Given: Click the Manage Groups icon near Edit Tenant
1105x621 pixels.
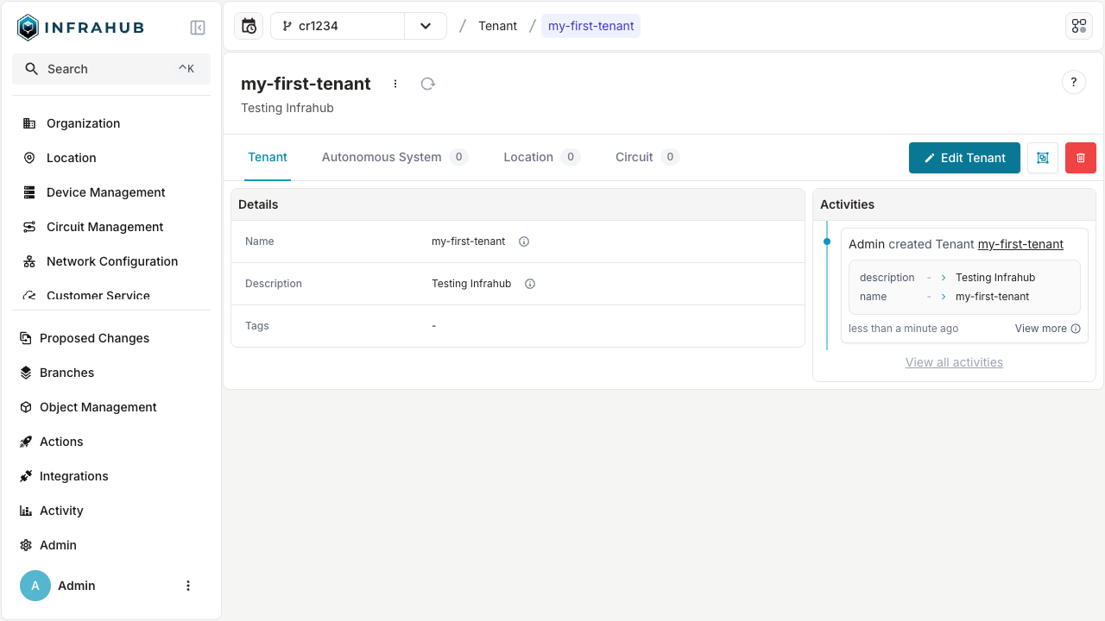Looking at the screenshot, I should click(x=1042, y=158).
